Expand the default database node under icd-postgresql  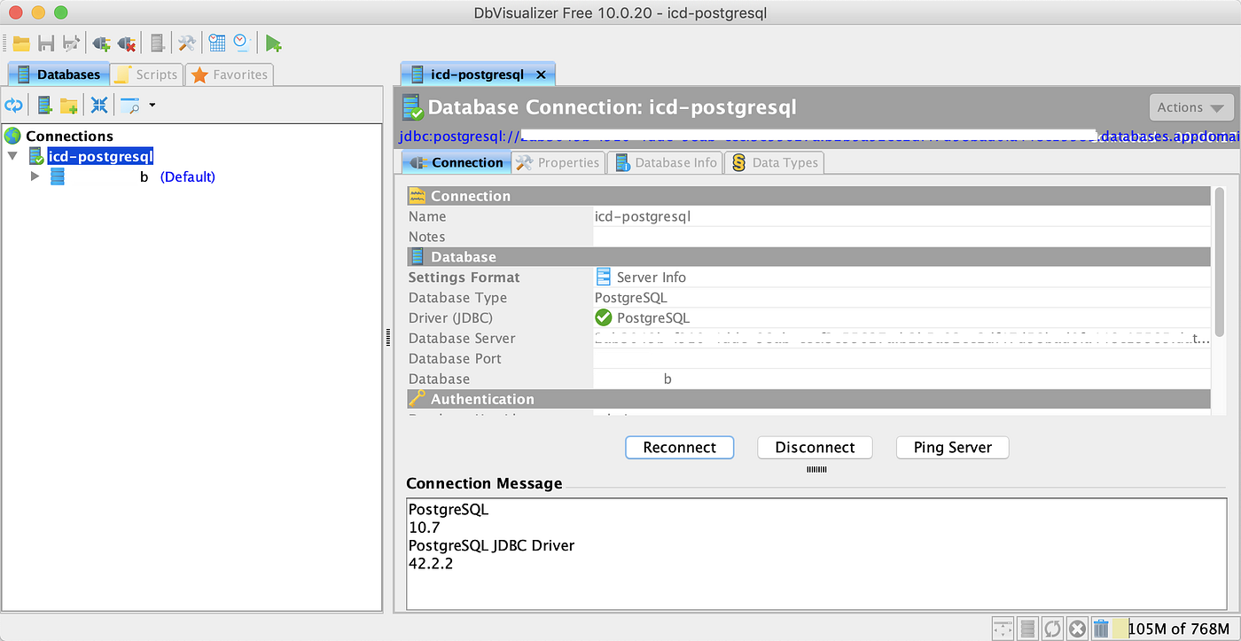click(x=35, y=176)
